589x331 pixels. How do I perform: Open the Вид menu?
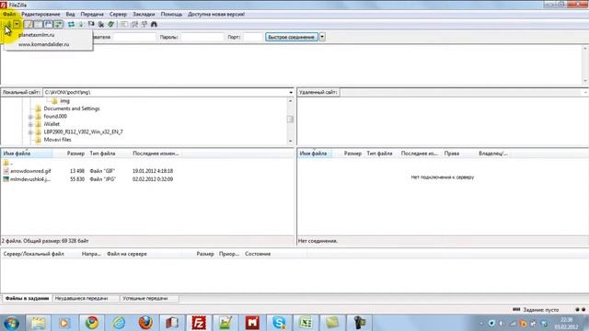click(70, 15)
